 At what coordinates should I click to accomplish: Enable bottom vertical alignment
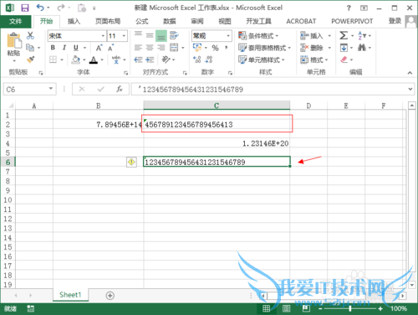[161, 36]
